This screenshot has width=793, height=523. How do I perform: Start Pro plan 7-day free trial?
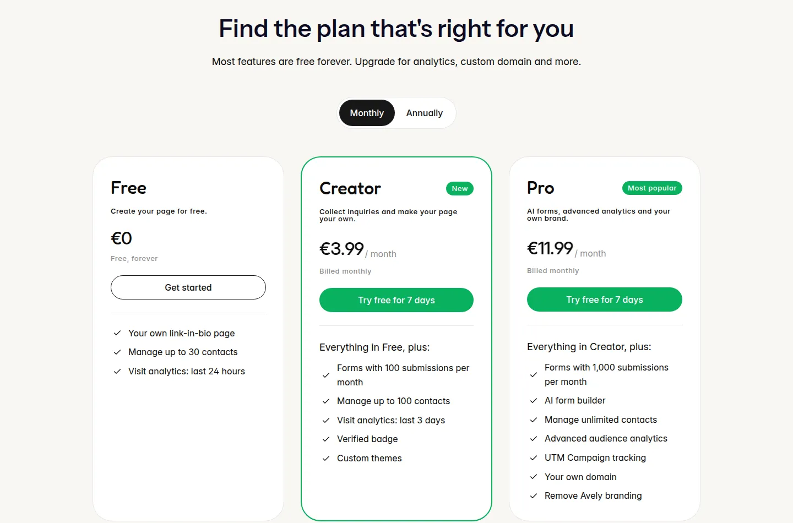[x=605, y=299]
